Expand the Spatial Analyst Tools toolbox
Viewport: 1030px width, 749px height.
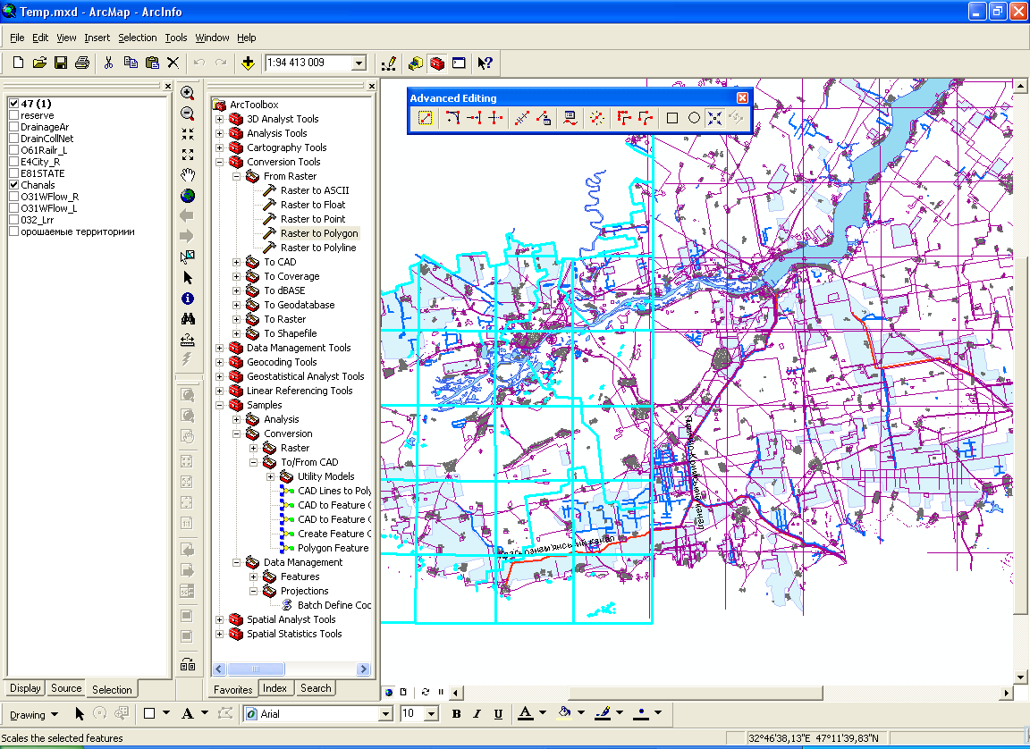point(220,619)
